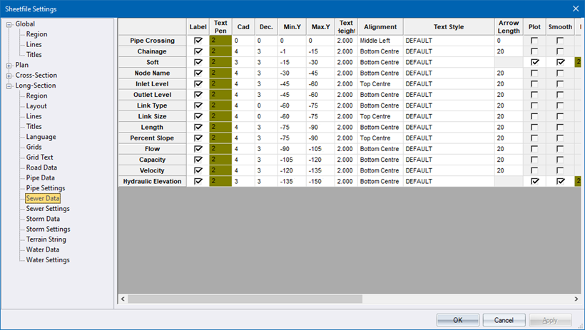Toggle Plot checkbox for Soft row

tap(534, 63)
